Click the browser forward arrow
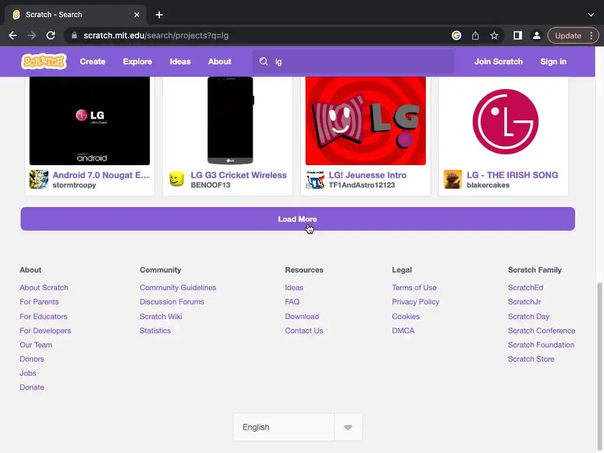 point(32,35)
